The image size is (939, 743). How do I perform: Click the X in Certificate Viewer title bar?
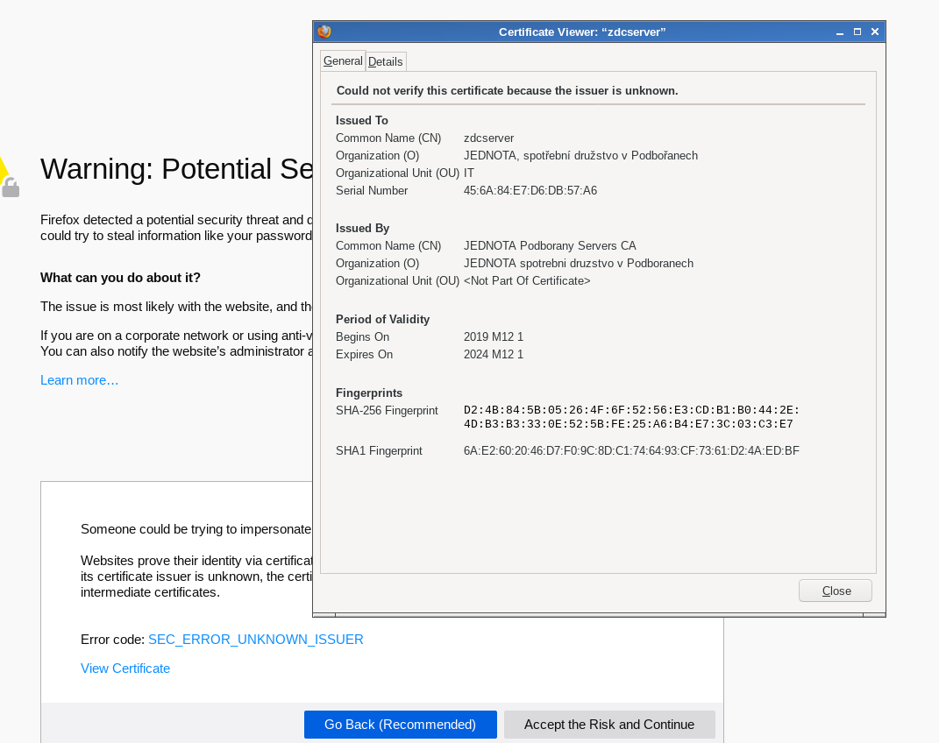pyautogui.click(x=875, y=32)
